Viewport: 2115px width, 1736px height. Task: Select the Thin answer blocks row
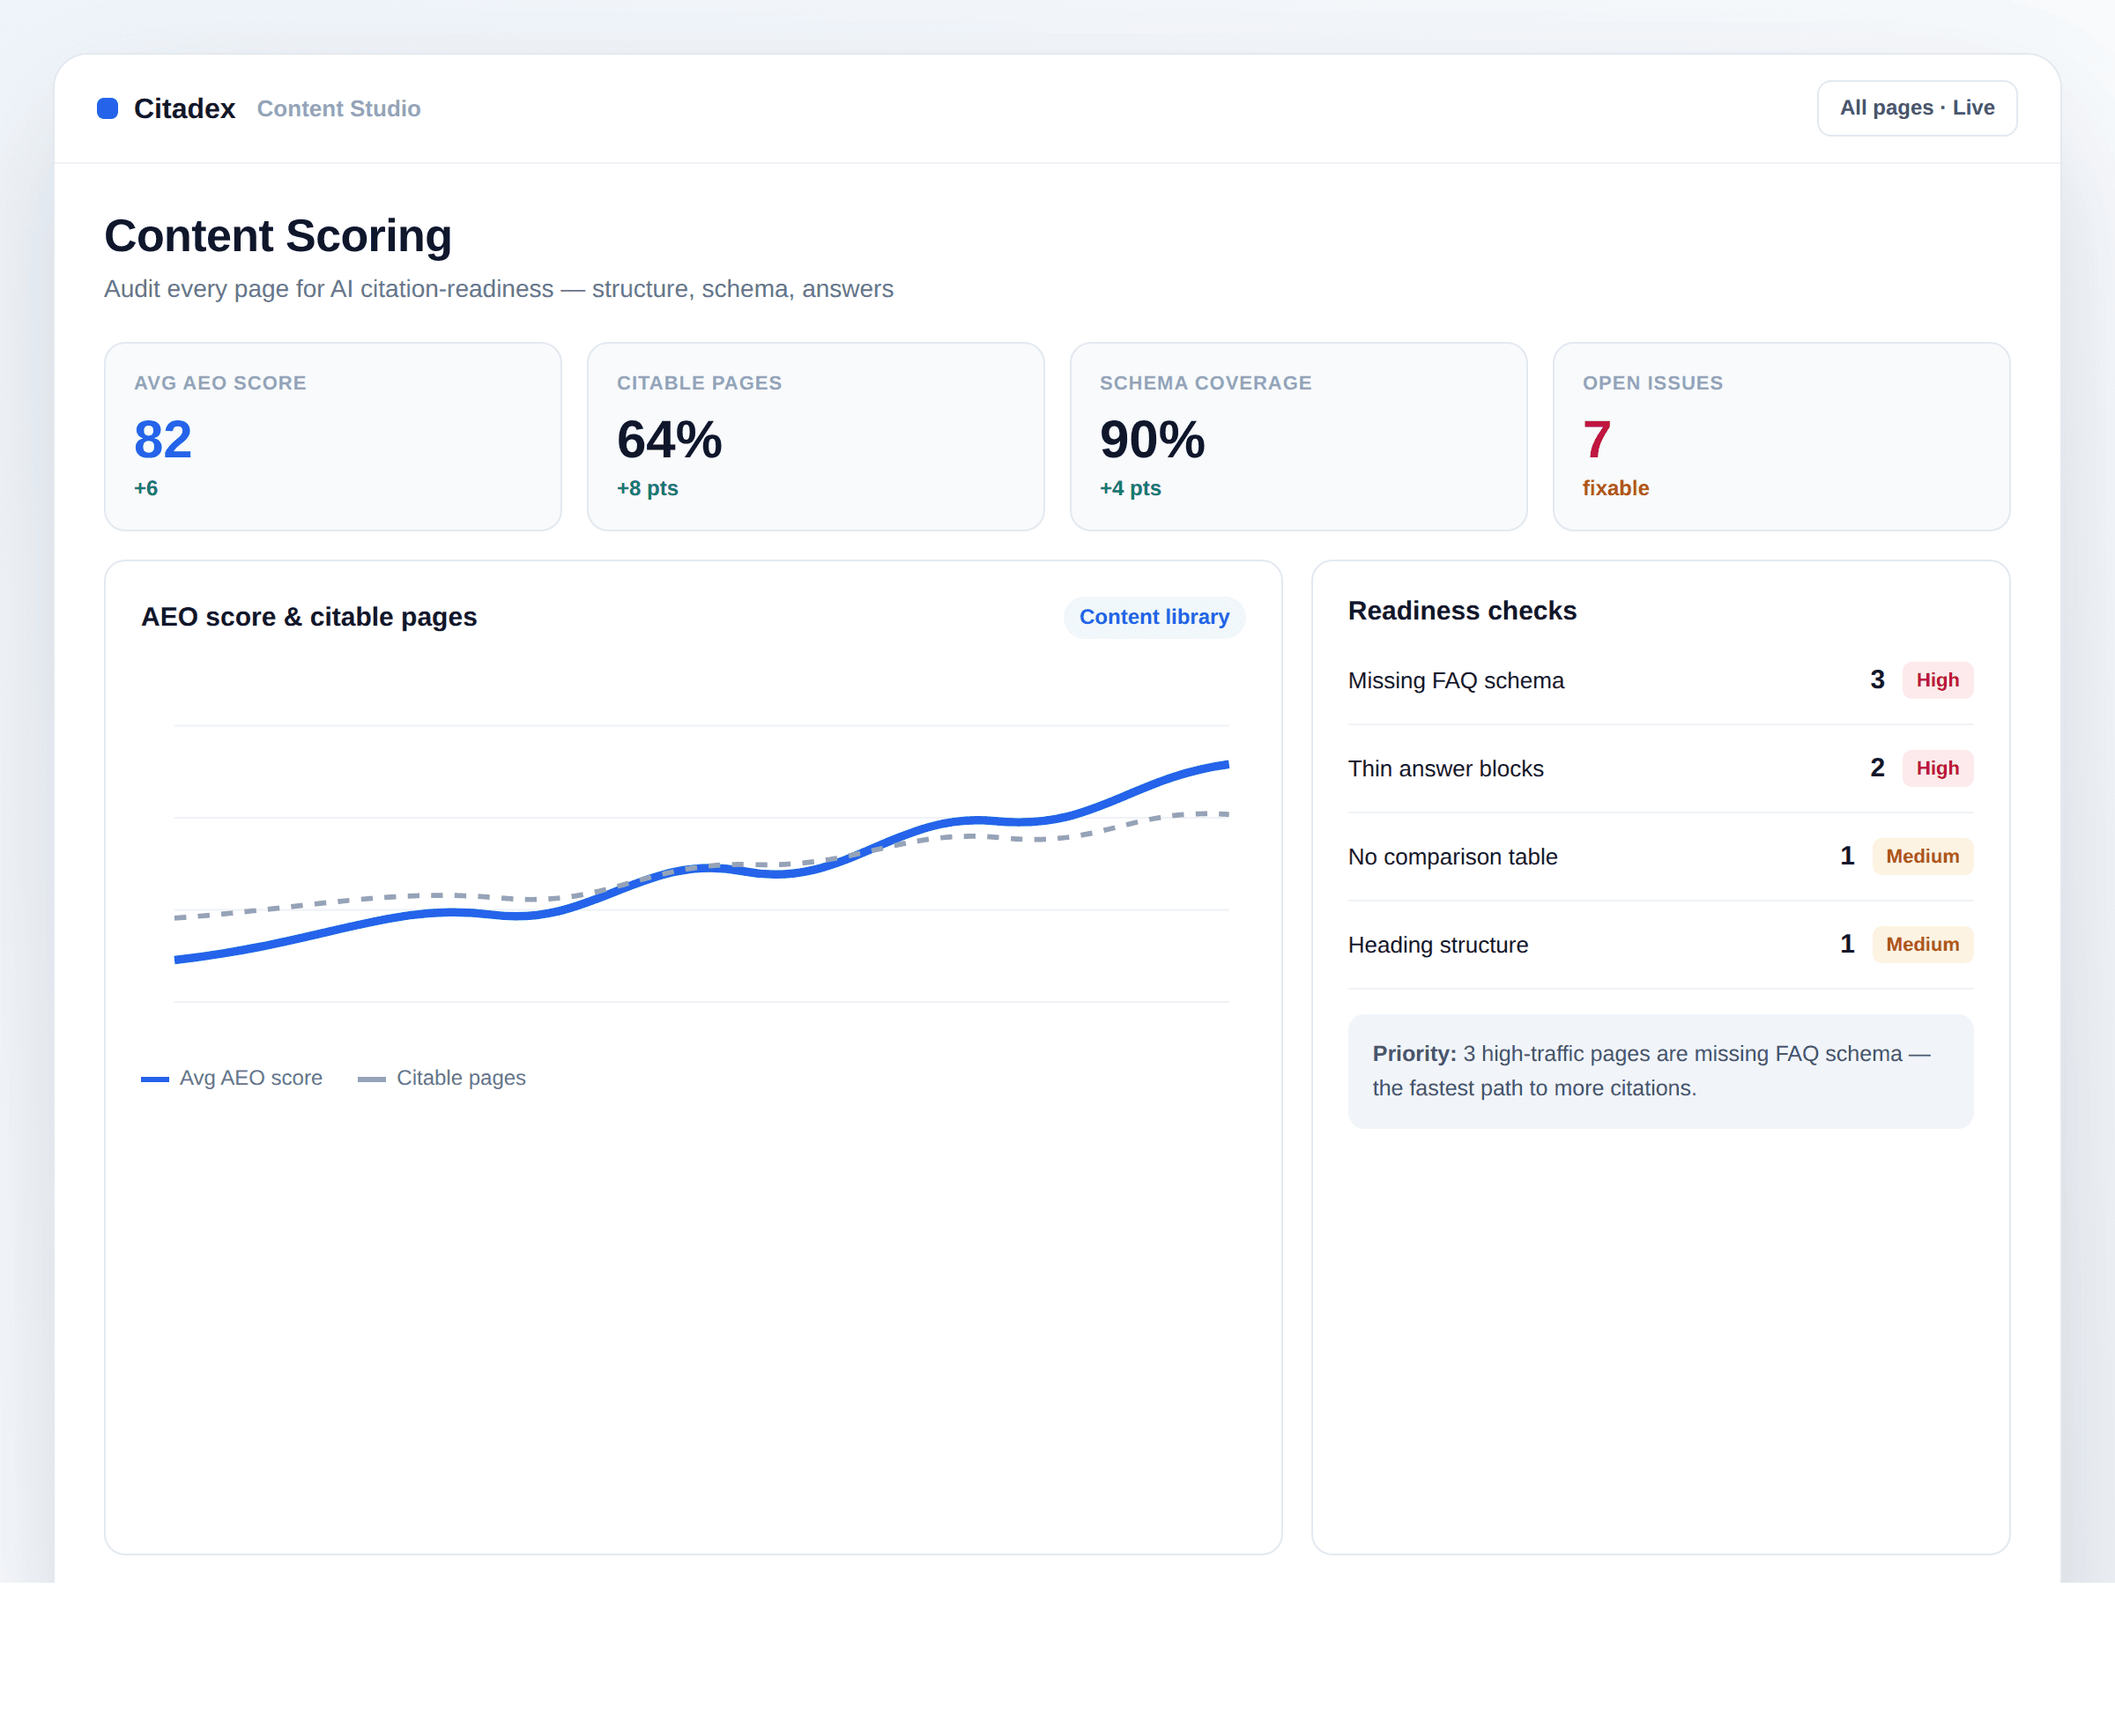pos(1660,768)
